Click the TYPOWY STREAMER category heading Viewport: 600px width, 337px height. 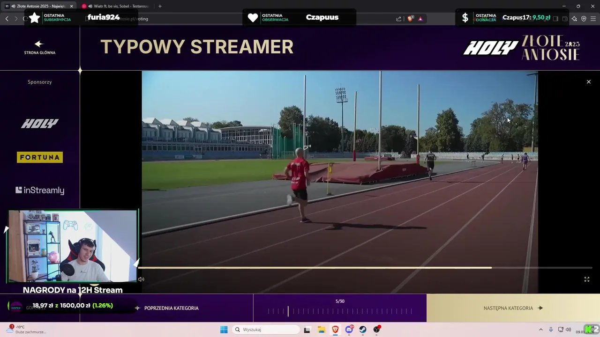[197, 47]
